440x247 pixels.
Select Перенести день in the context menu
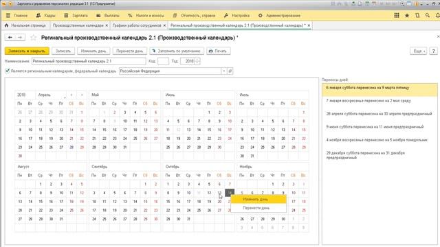click(258, 208)
